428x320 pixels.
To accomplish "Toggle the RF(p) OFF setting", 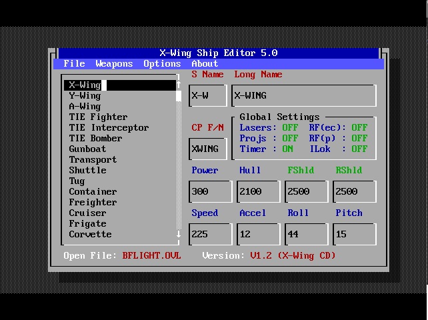I will tap(359, 138).
